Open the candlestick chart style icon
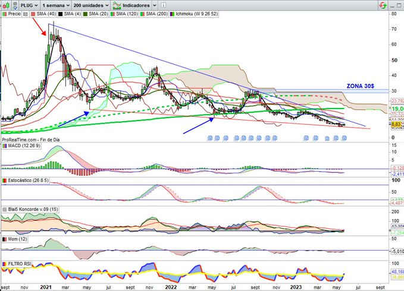The image size is (404, 291). click(x=6, y=5)
